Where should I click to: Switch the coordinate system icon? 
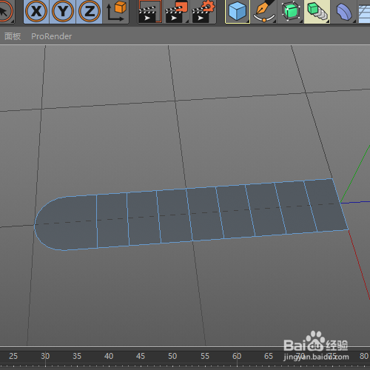(x=116, y=11)
